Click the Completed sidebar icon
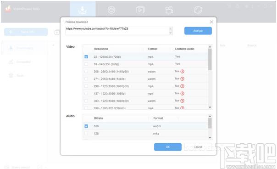Image resolution: width=277 pixels, height=169 pixels. pyautogui.click(x=11, y=62)
